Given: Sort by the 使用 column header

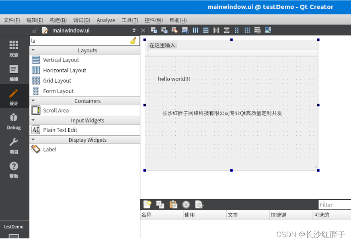Looking at the screenshot, I should tap(205, 215).
